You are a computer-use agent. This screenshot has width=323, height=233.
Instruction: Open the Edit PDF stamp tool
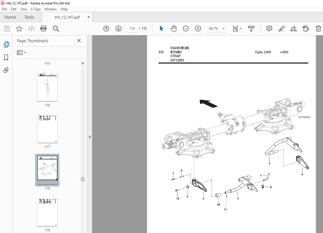click(306, 29)
